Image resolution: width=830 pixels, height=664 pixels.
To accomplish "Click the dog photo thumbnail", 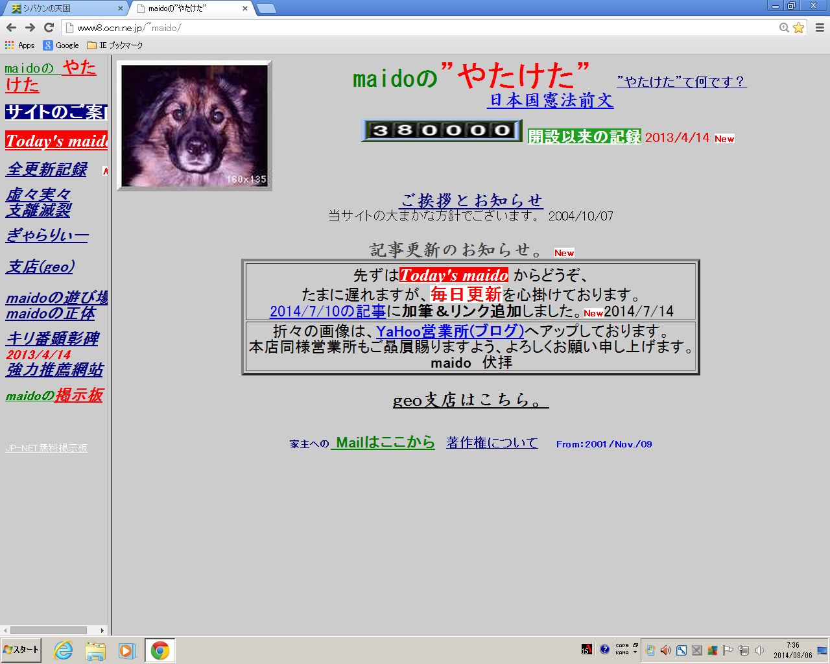I will [195, 126].
